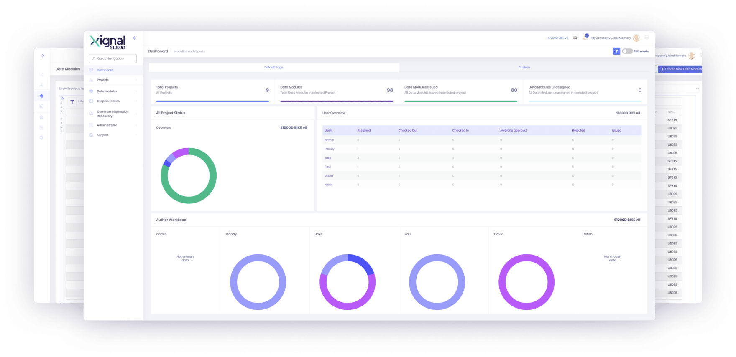736x357 pixels.
Task: Click the Checked Out column header
Action: [408, 130]
